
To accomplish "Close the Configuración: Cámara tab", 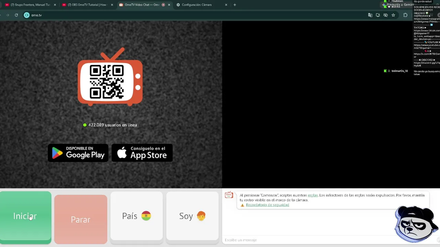I will [226, 5].
